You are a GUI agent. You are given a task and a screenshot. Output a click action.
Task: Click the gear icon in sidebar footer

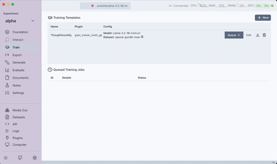[x=35, y=158]
